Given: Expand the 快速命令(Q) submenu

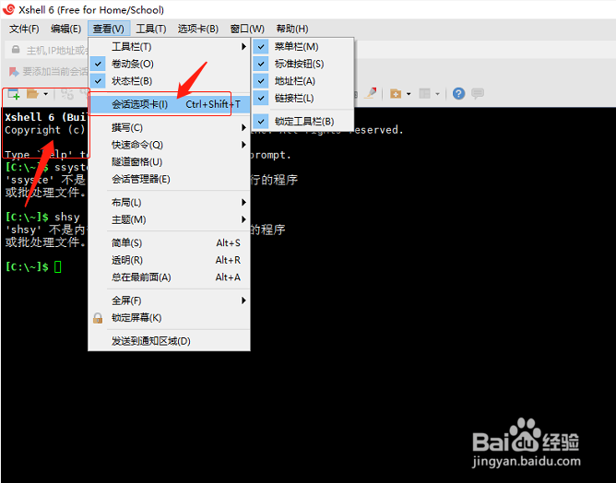Looking at the screenshot, I should [x=170, y=145].
